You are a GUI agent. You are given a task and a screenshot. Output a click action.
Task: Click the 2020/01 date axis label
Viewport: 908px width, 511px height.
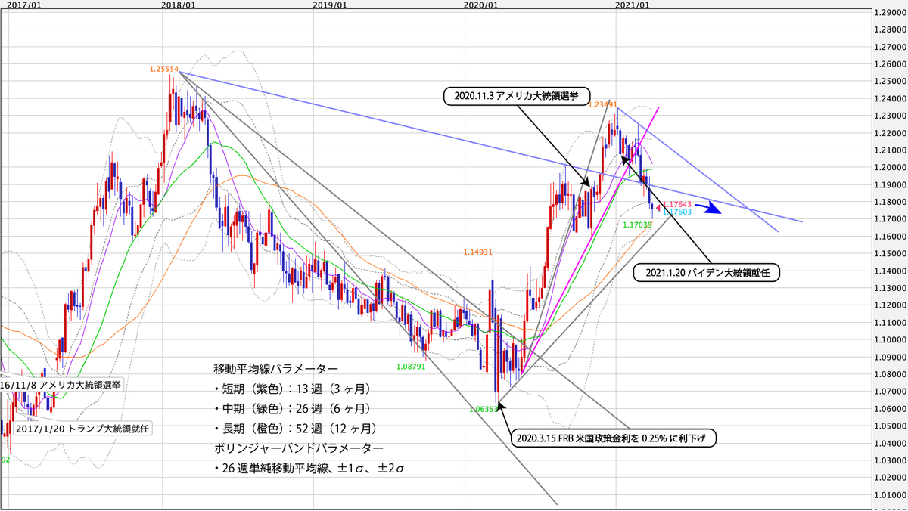(x=481, y=5)
